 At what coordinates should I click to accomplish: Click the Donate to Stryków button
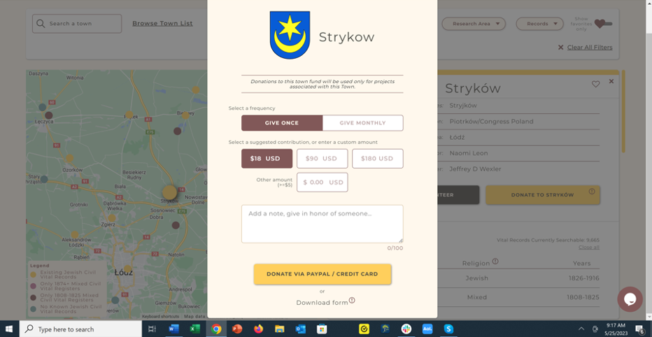point(543,195)
